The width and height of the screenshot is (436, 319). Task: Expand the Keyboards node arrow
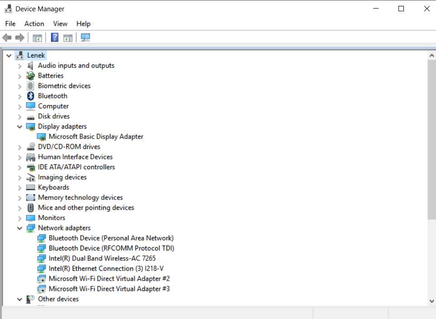pyautogui.click(x=19, y=188)
